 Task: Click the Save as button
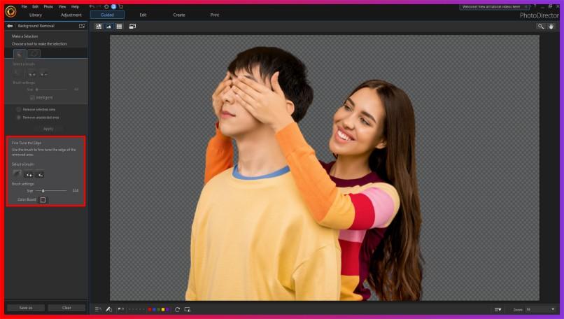pyautogui.click(x=26, y=308)
